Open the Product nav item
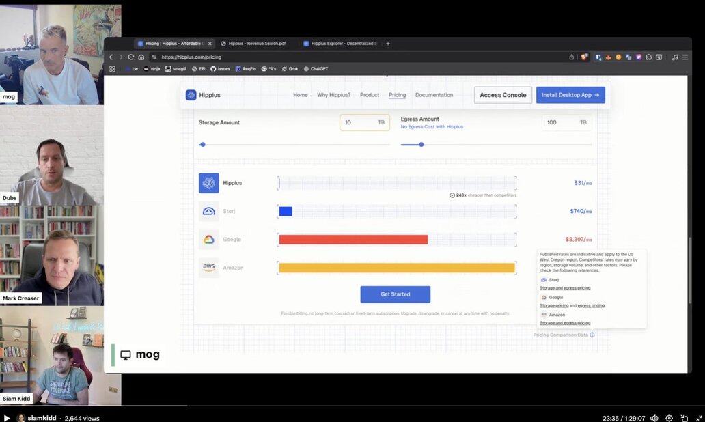 [370, 95]
